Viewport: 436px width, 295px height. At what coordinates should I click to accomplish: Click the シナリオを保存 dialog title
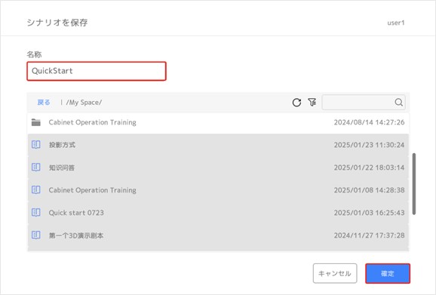coord(57,23)
